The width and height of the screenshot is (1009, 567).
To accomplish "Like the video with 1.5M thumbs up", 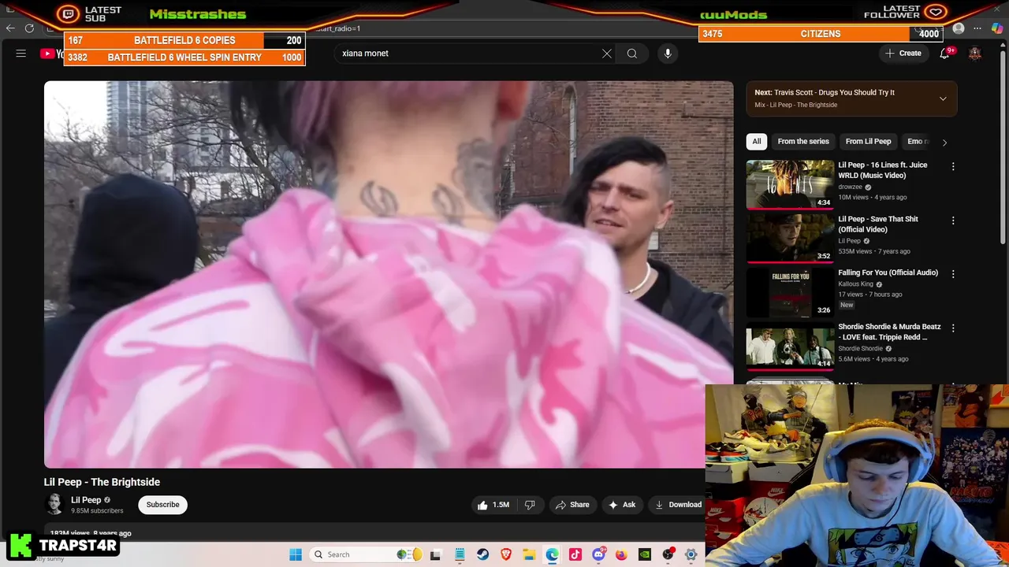I will [x=493, y=505].
